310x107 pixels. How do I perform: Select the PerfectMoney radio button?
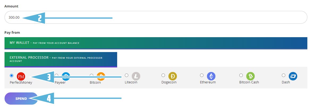tap(11, 75)
